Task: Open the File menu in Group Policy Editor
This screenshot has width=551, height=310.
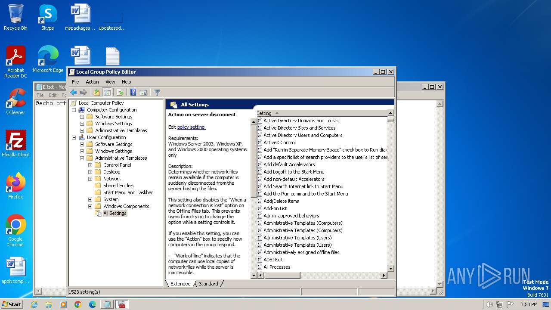Action: tap(75, 82)
